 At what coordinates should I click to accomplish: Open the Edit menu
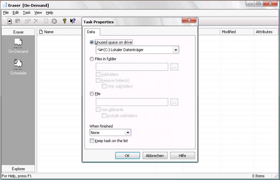point(15,13)
